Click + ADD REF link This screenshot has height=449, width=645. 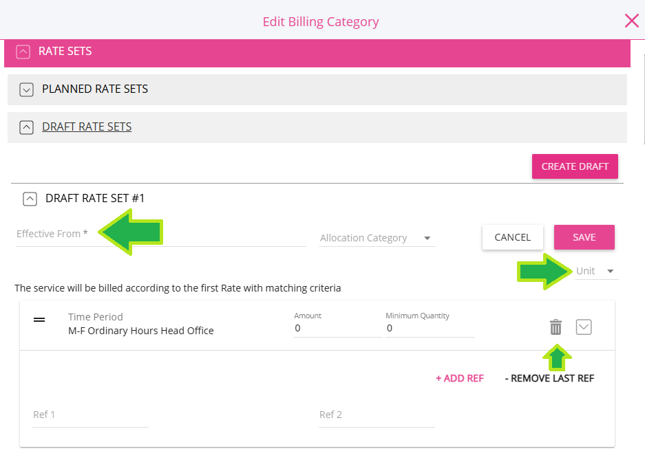tap(459, 378)
